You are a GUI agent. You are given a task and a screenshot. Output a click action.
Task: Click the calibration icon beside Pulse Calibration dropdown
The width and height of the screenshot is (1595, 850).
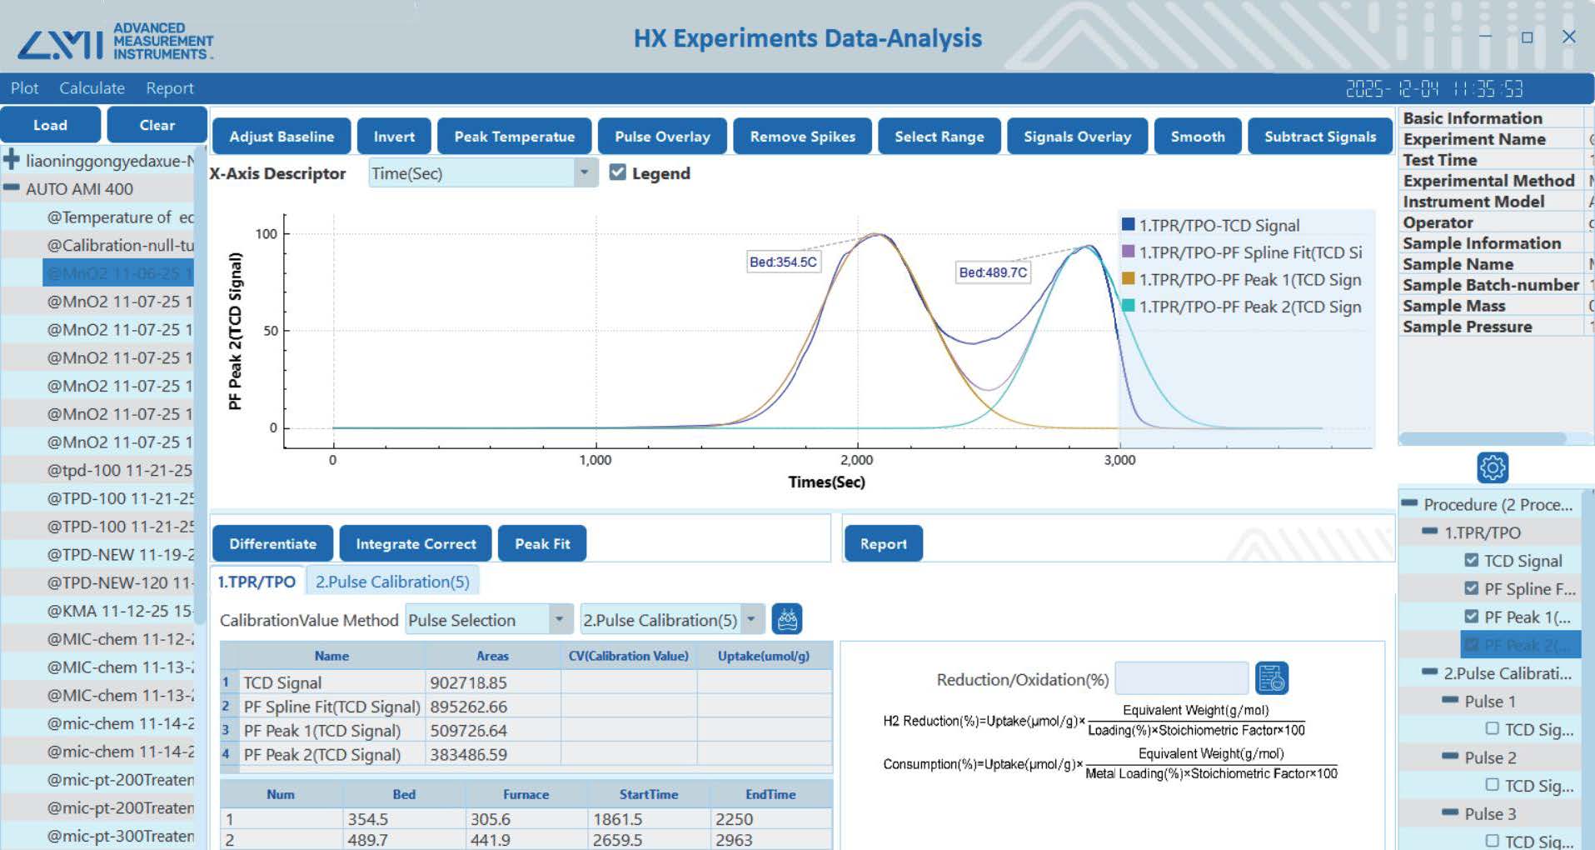787,619
